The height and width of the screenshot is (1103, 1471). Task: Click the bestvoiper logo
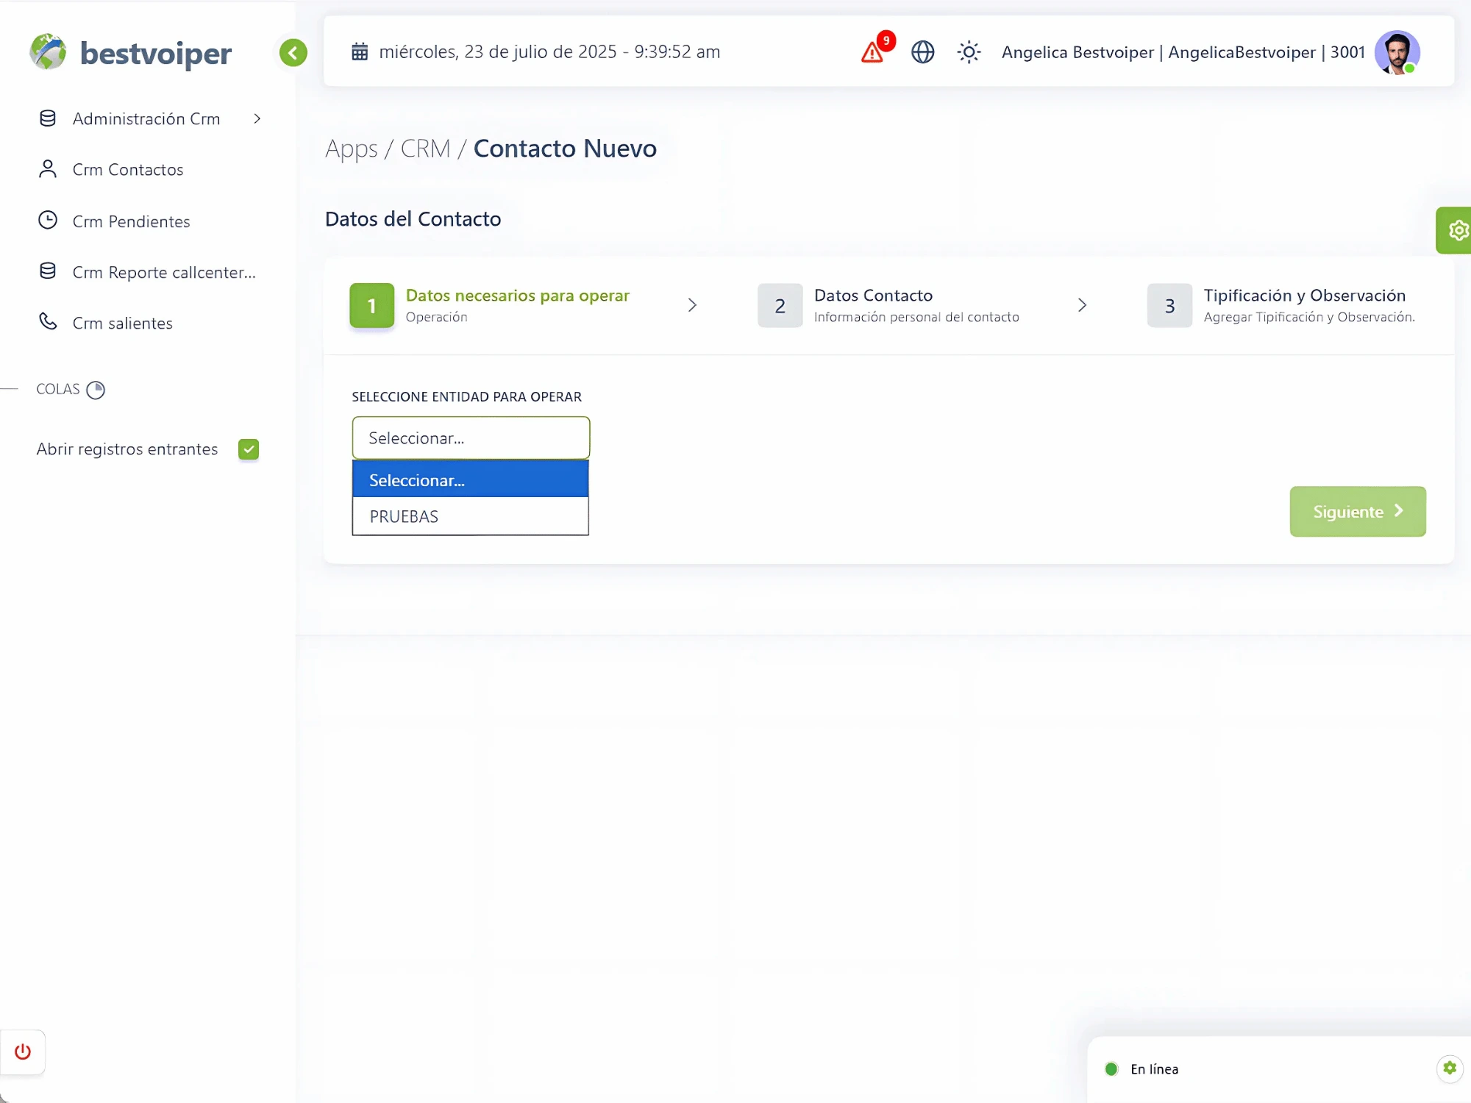(x=131, y=53)
